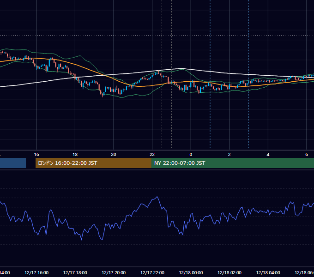Click the 12/18 00:00 date label

[x=191, y=273]
